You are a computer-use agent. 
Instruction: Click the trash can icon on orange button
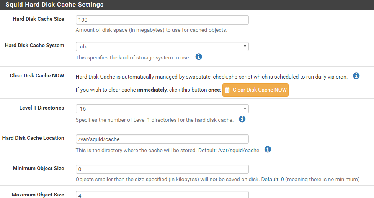point(227,90)
